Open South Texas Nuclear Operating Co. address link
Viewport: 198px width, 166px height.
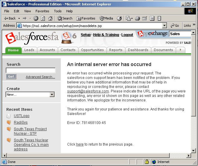coord(31,145)
